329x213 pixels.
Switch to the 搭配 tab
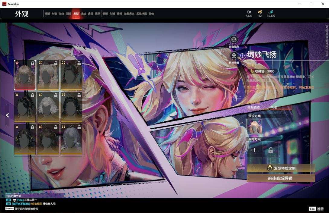[47, 14]
